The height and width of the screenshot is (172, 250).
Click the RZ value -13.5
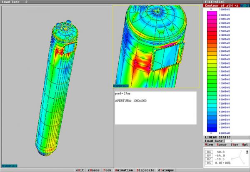click(x=220, y=159)
